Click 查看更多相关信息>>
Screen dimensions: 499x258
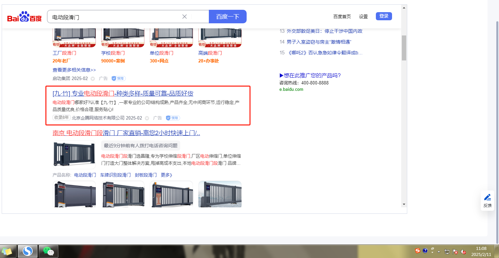click(x=74, y=70)
